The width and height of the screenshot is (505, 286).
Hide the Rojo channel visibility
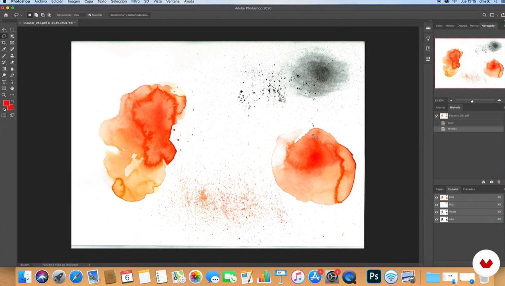pos(436,205)
